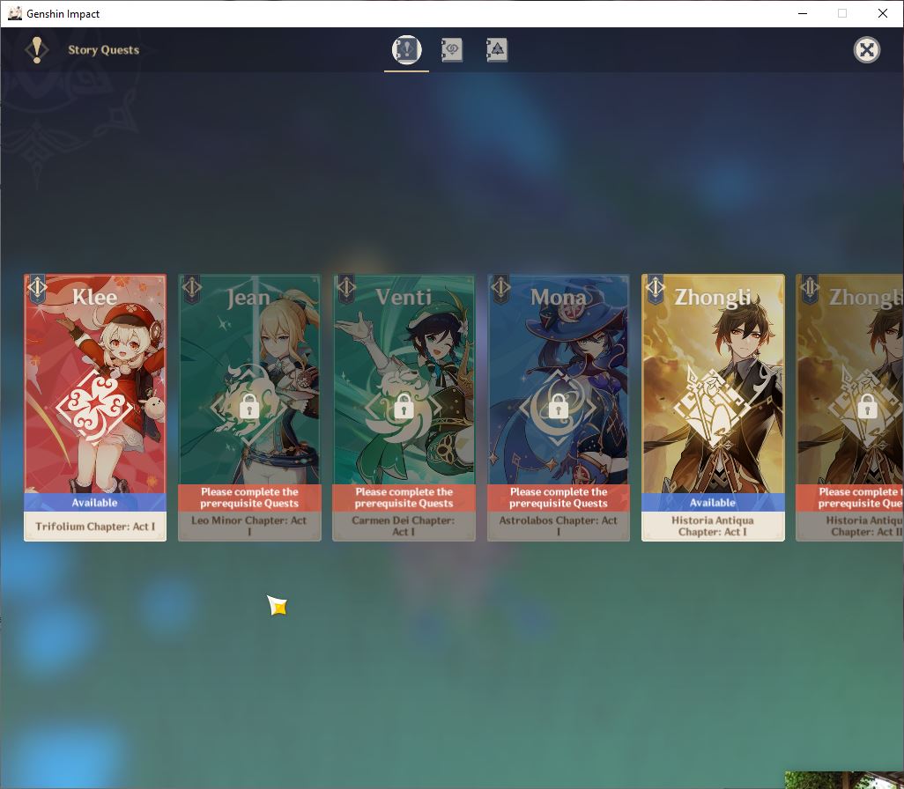Click the exclamation quest icon beside Story Quests
904x789 pixels.
(37, 50)
